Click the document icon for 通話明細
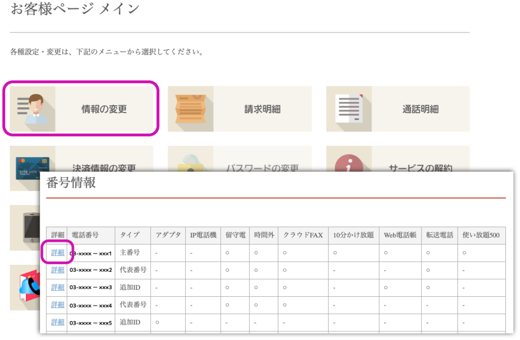 (349, 109)
